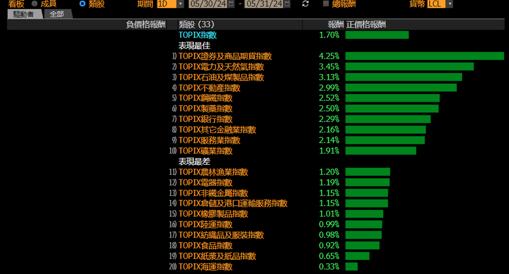Select TOPIX食品指數
The height and width of the screenshot is (274, 509).
pyautogui.click(x=205, y=246)
